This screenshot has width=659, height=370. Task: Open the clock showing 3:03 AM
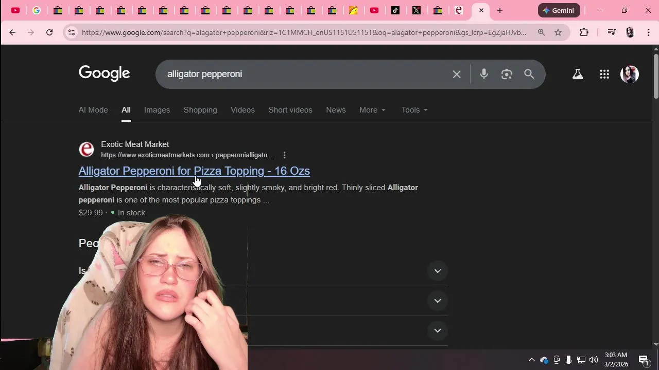click(616, 360)
